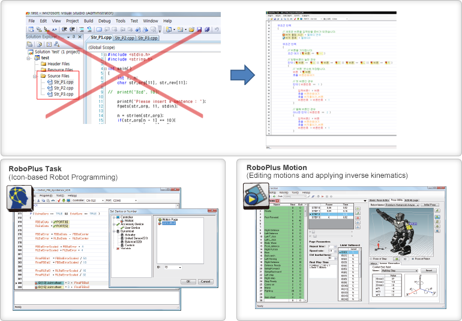Viewport: 462px width, 321px height.
Task: Click the New Project toolbar icon
Action: pos(169,29)
